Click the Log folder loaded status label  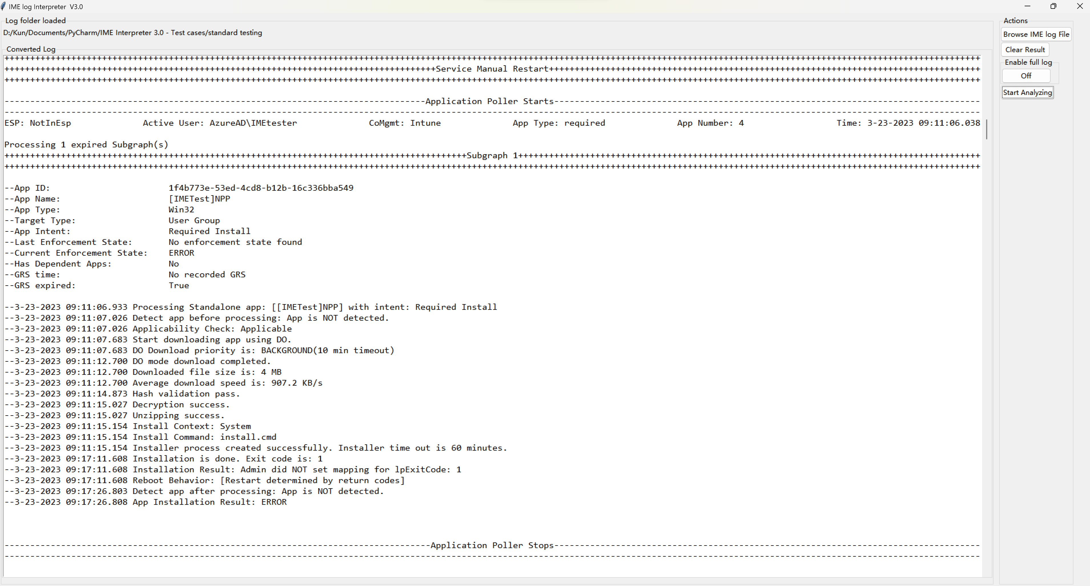coord(36,20)
